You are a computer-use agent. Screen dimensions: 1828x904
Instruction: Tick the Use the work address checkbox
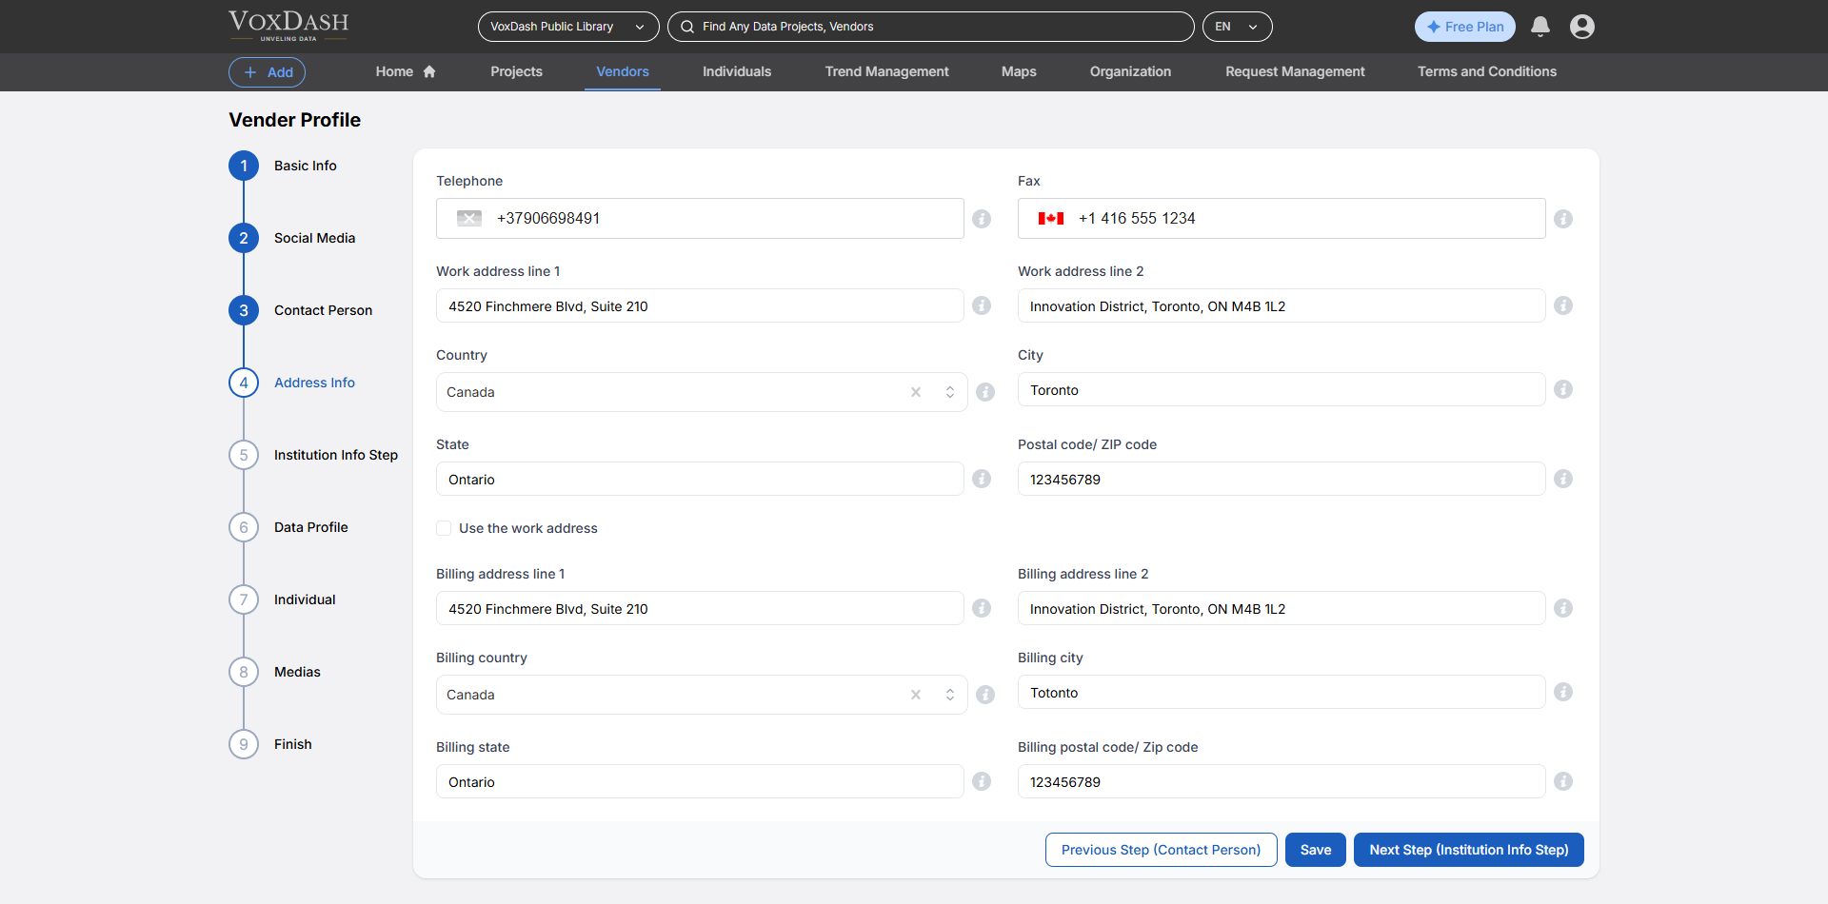(x=444, y=528)
